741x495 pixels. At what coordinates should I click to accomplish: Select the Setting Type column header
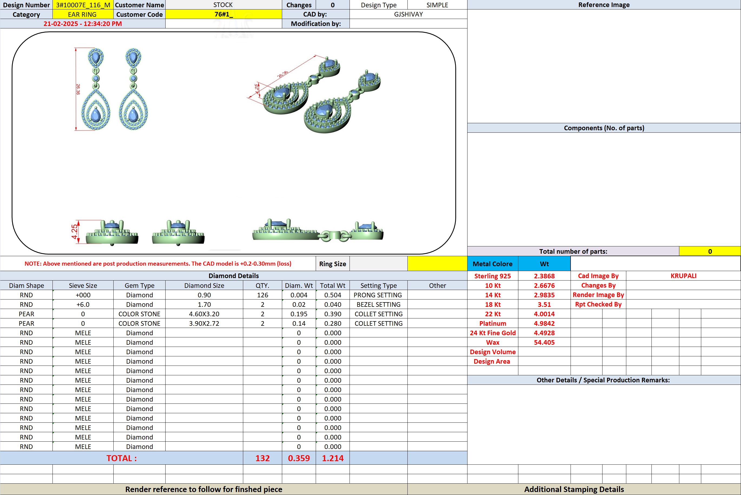(378, 285)
